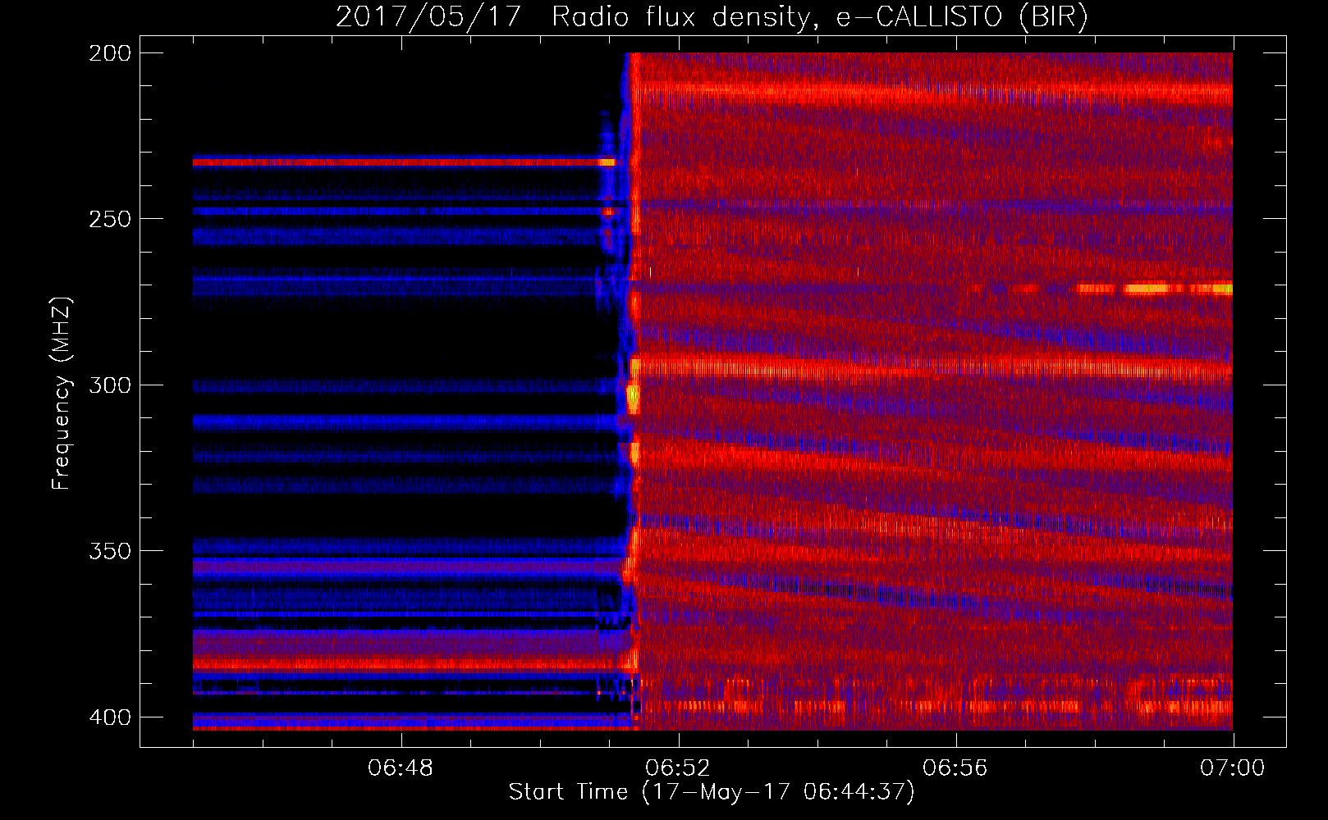The width and height of the screenshot is (1328, 820).
Task: Click the 06:48 time tick label
Action: [401, 768]
